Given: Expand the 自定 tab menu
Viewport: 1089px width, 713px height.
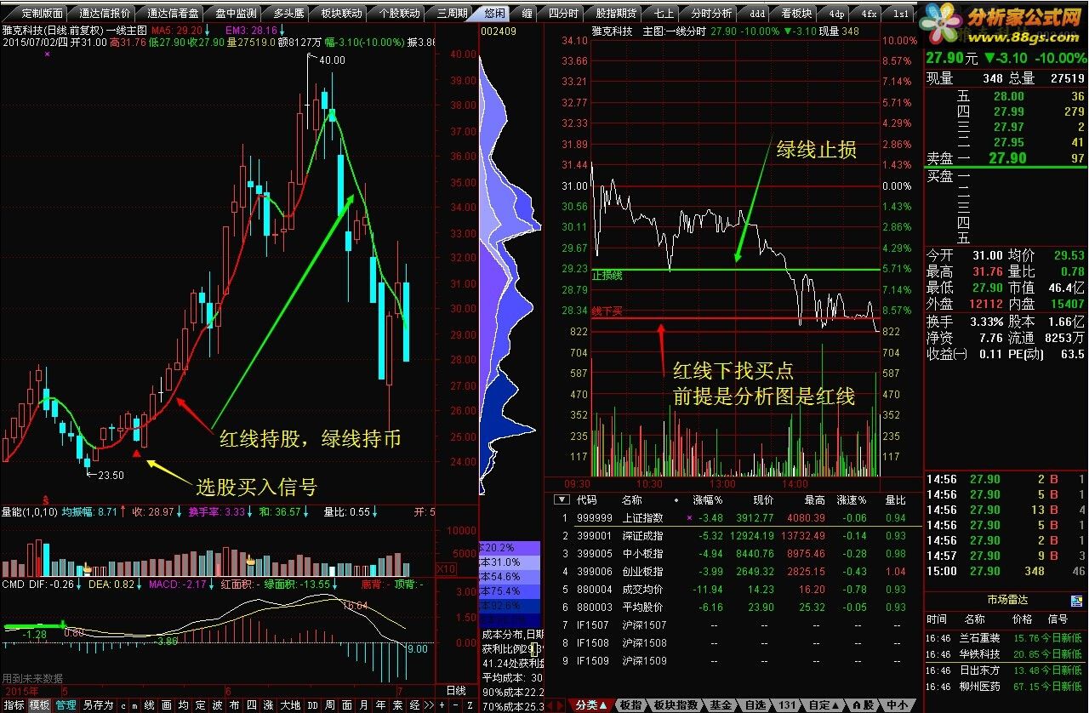Looking at the screenshot, I should tap(824, 705).
